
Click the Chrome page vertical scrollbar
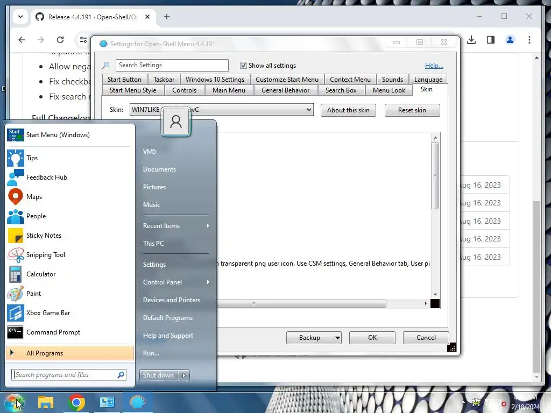[x=536, y=286]
